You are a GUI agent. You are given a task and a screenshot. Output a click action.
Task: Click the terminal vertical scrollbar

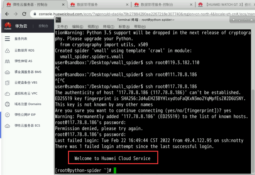253,131
